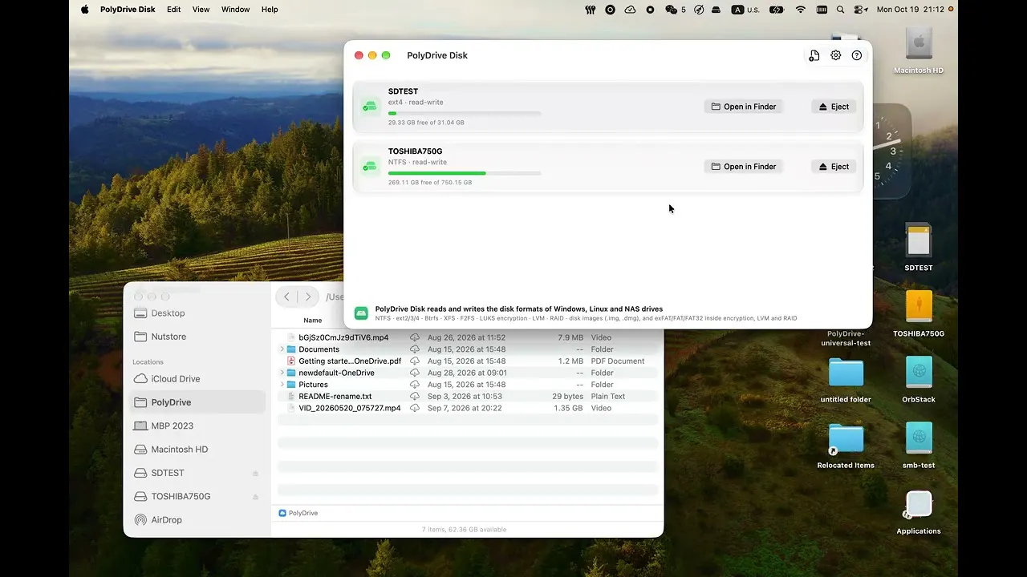Click cloud download icon for VID_20260520_075727.mp4
The image size is (1027, 577).
[x=415, y=408]
